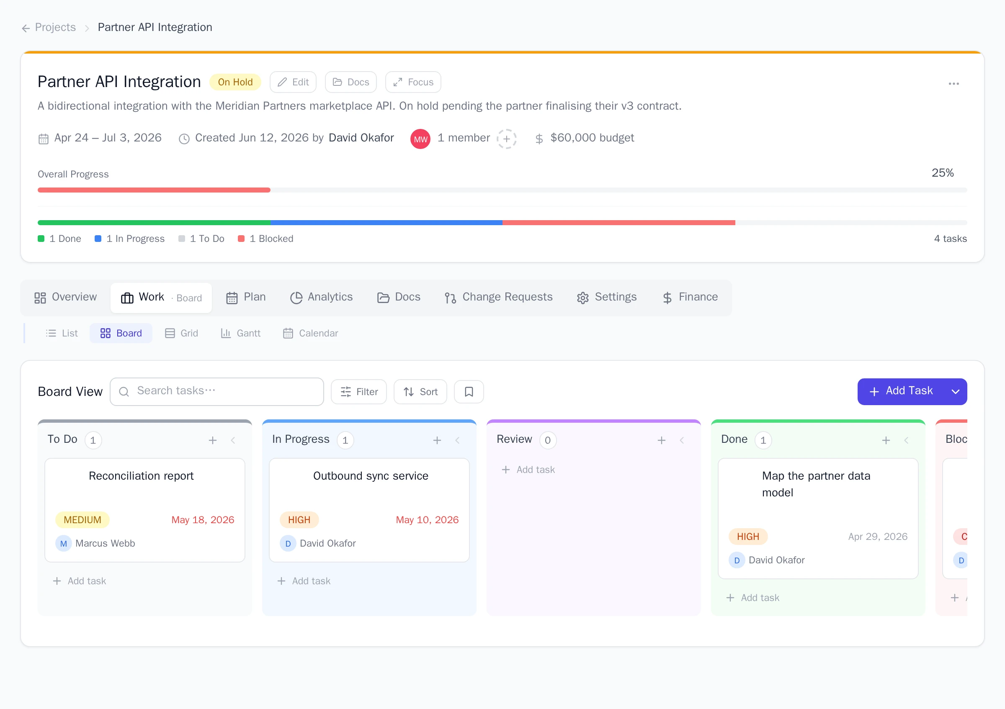
Task: Collapse the To Do column
Action: click(233, 440)
